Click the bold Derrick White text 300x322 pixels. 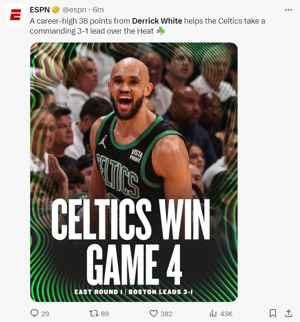tap(157, 21)
